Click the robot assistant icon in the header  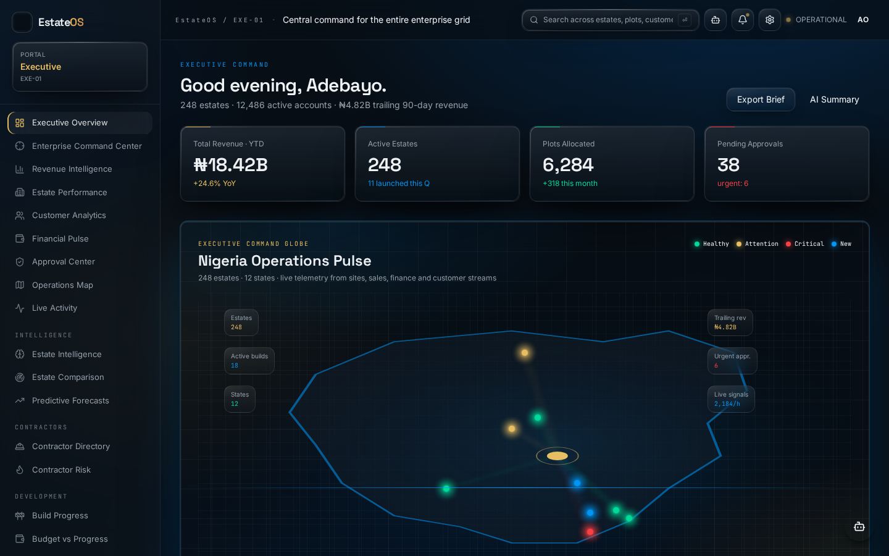(716, 20)
